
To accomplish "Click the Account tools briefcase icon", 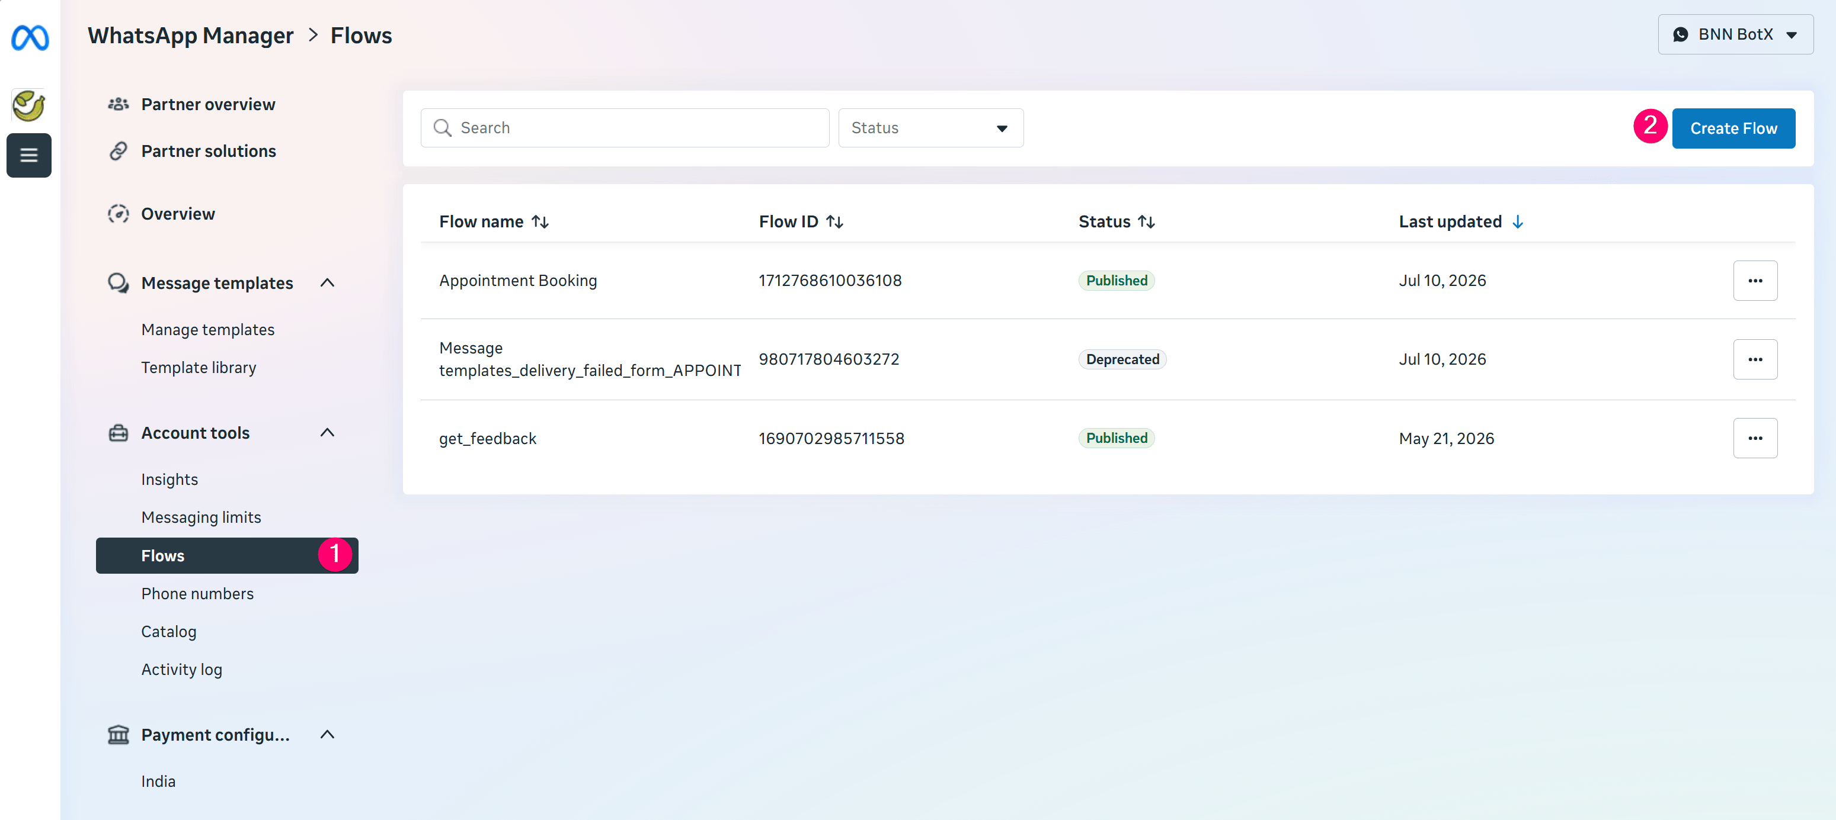I will [119, 433].
